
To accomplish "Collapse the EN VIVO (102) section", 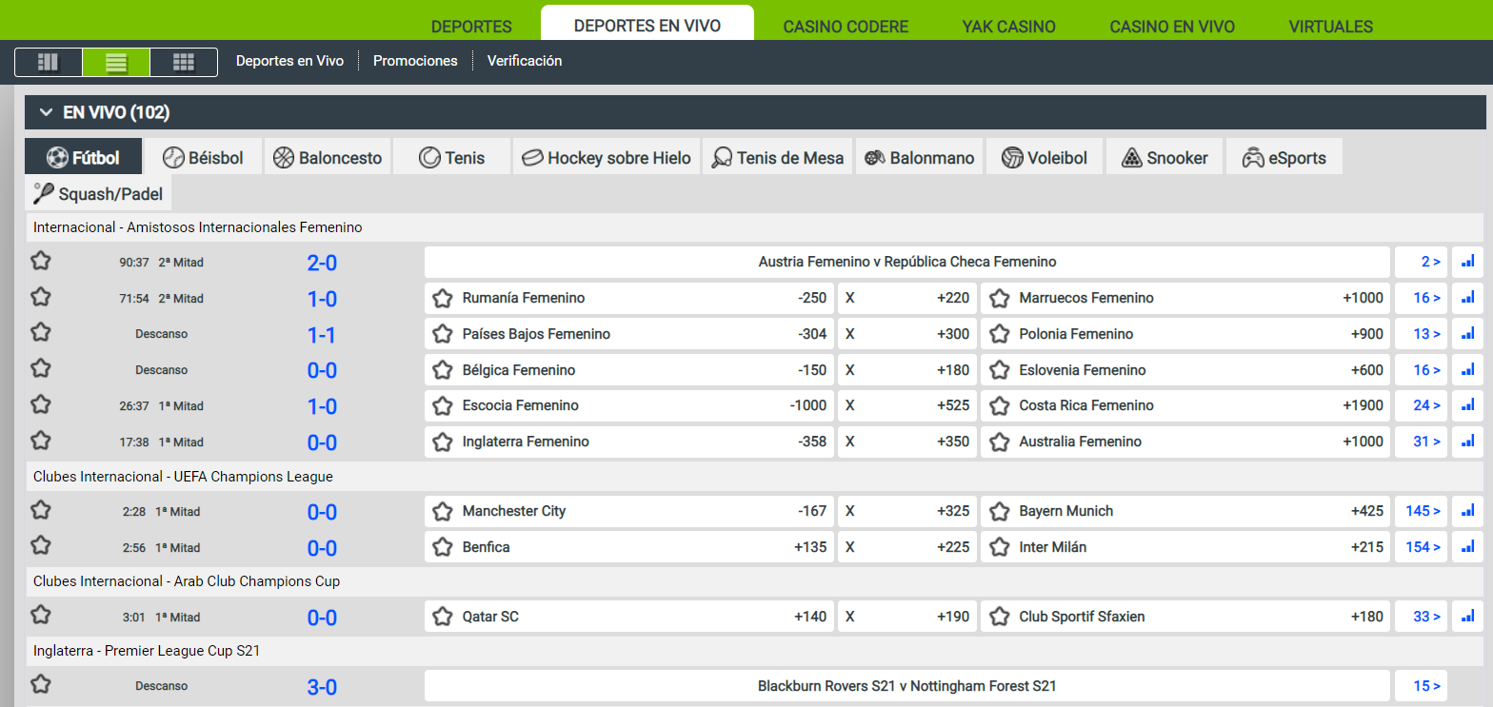I will (x=45, y=112).
